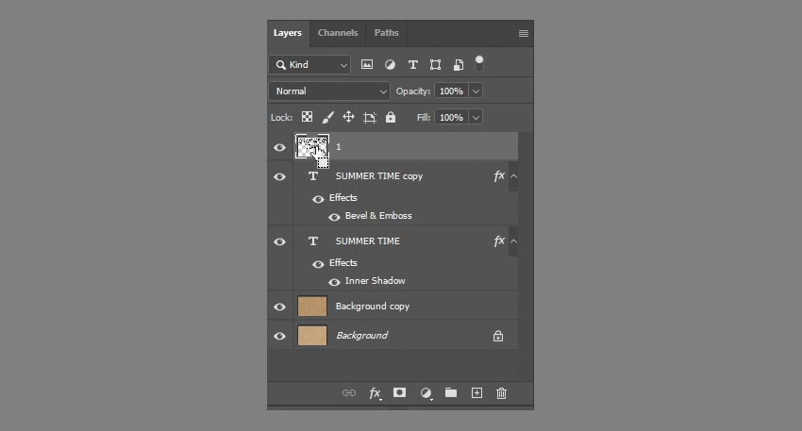Toggle layer filtering on/off switch

[479, 64]
